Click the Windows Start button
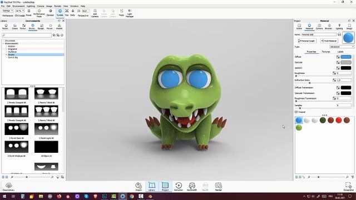This screenshot has width=356, height=200. pyautogui.click(x=4, y=196)
